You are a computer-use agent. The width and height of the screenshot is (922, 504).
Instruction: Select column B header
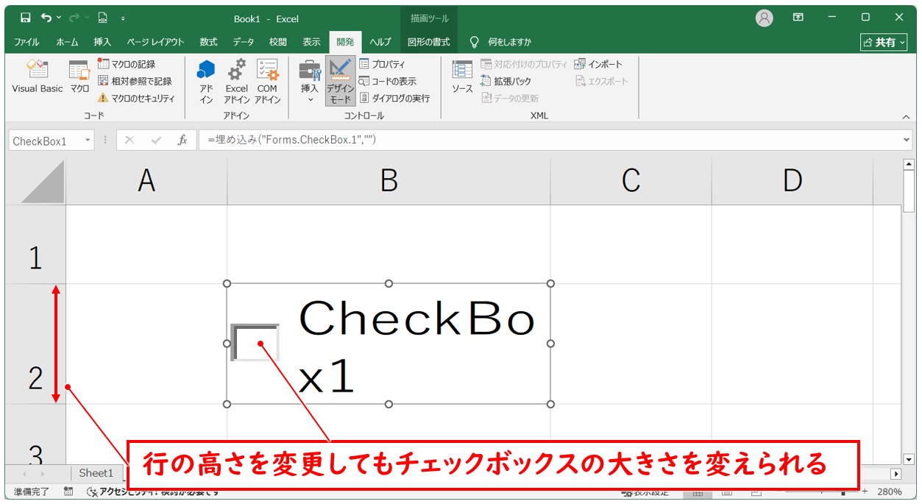pyautogui.click(x=389, y=182)
